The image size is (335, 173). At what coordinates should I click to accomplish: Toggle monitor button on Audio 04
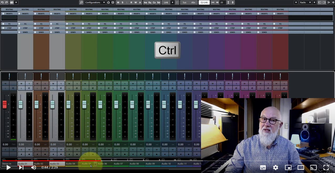click(69, 154)
